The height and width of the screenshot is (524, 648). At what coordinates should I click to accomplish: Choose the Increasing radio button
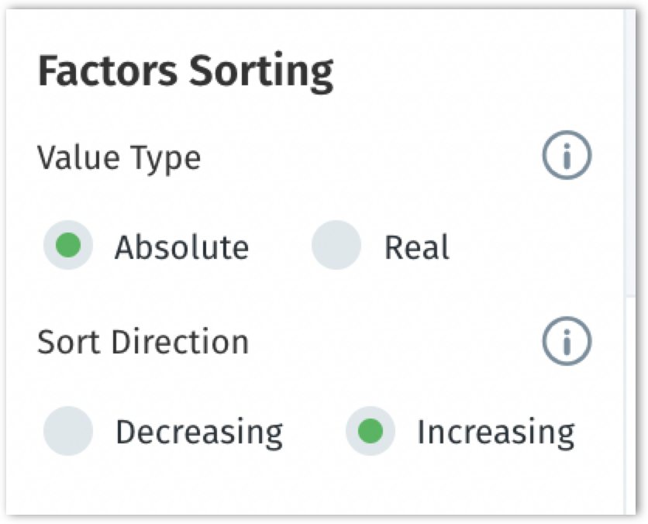(371, 430)
